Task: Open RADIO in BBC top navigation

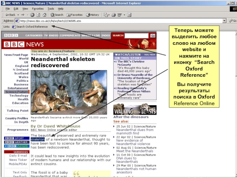Action: (54, 35)
